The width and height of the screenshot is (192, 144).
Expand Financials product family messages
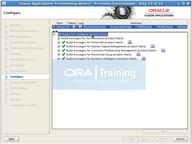[59, 42]
